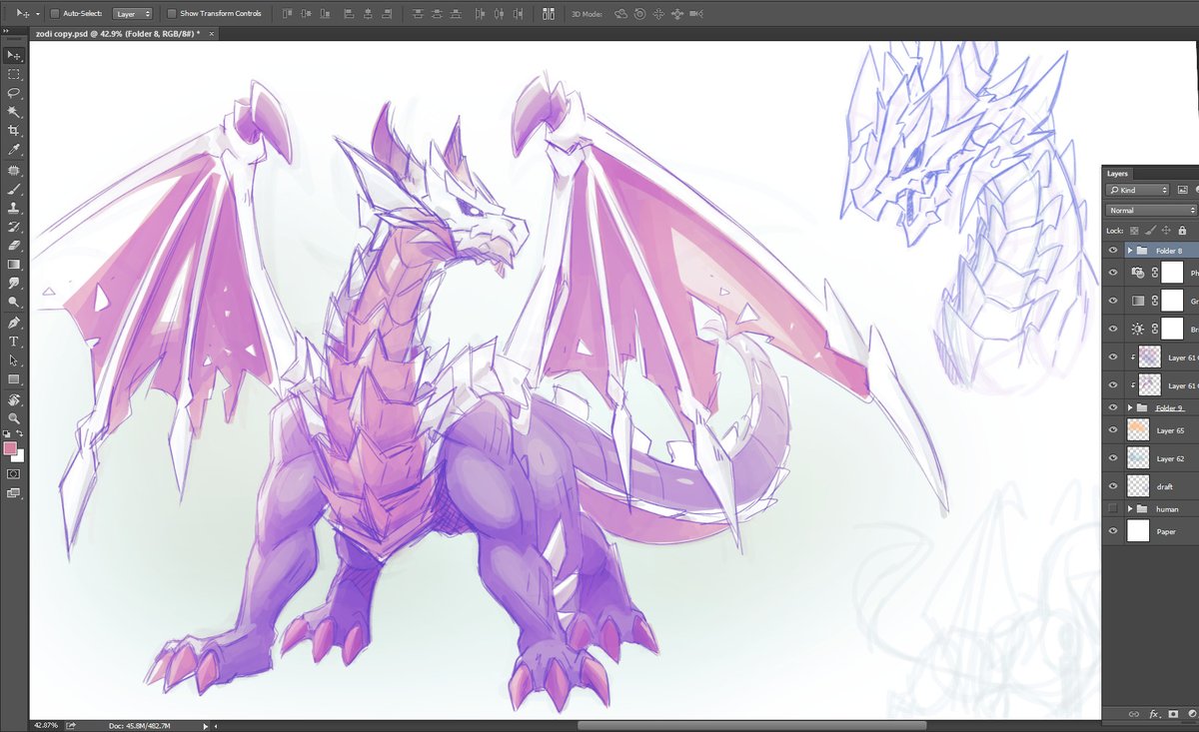This screenshot has height=732, width=1199.
Task: Select the Type tool
Action: (14, 342)
